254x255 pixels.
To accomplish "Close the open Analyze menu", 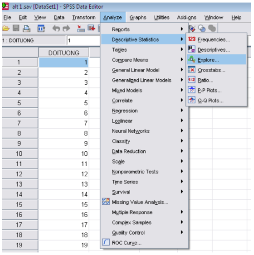I will 113,17.
